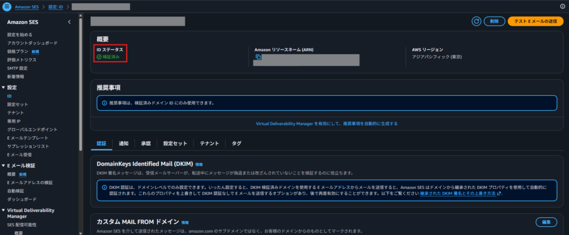
Task: Open Amazon SES breadcrumb link
Action: point(27,7)
